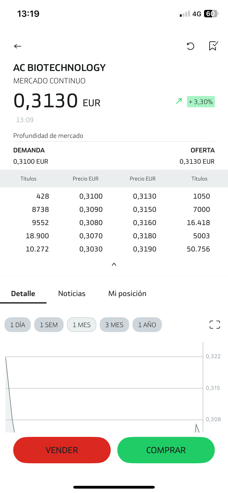
Task: Tap the battery indicator in status bar
Action: click(x=211, y=14)
